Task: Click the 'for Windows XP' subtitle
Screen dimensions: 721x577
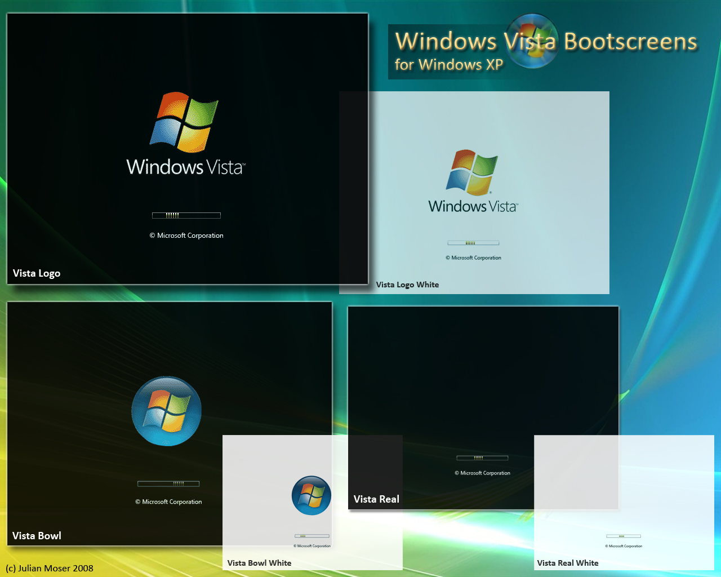Action: (x=449, y=65)
